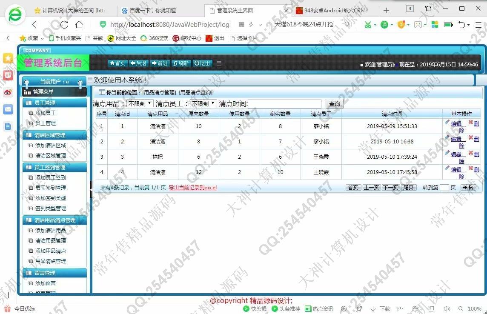Collapse the 清洁用品清点管理 menu section

54,220
